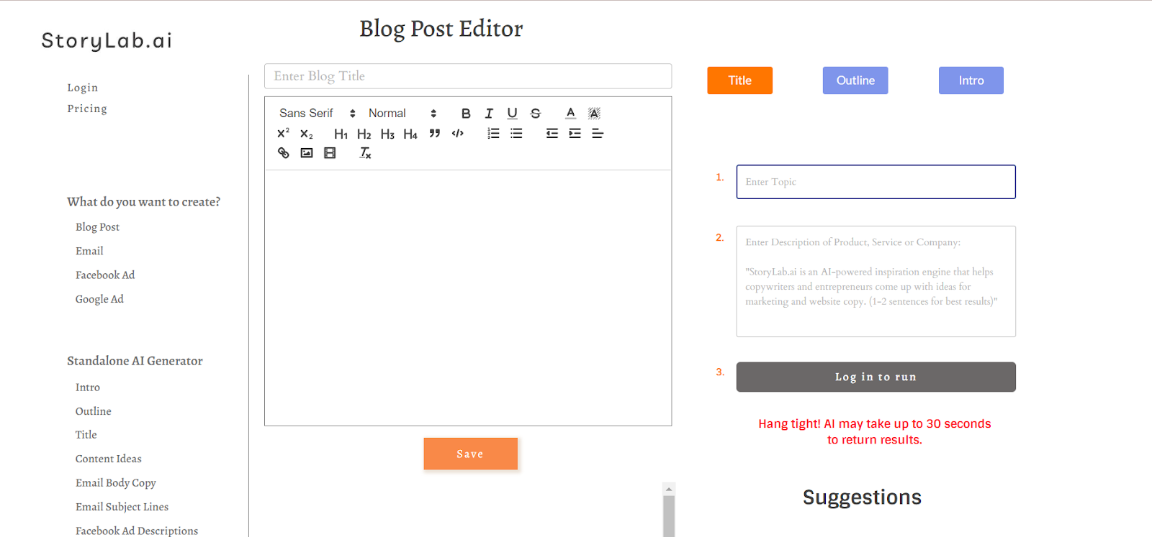The height and width of the screenshot is (537, 1152).
Task: Switch to the Outline tab
Action: pyautogui.click(x=855, y=81)
